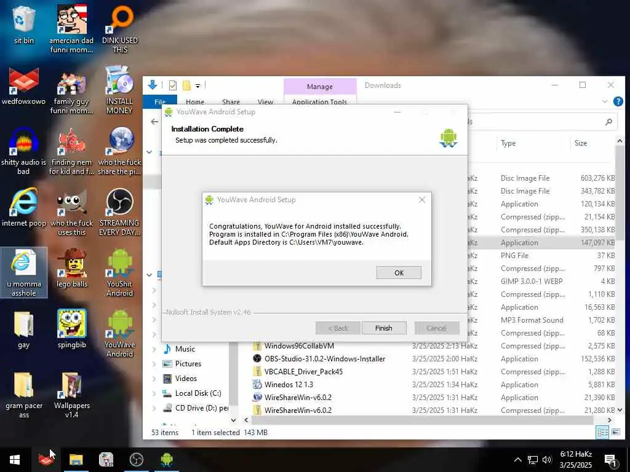Select the Winedos 12 1.3 file
The width and height of the screenshot is (630, 472).
[289, 384]
